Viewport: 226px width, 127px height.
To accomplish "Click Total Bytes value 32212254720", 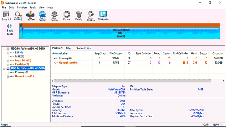I will coord(196,110).
